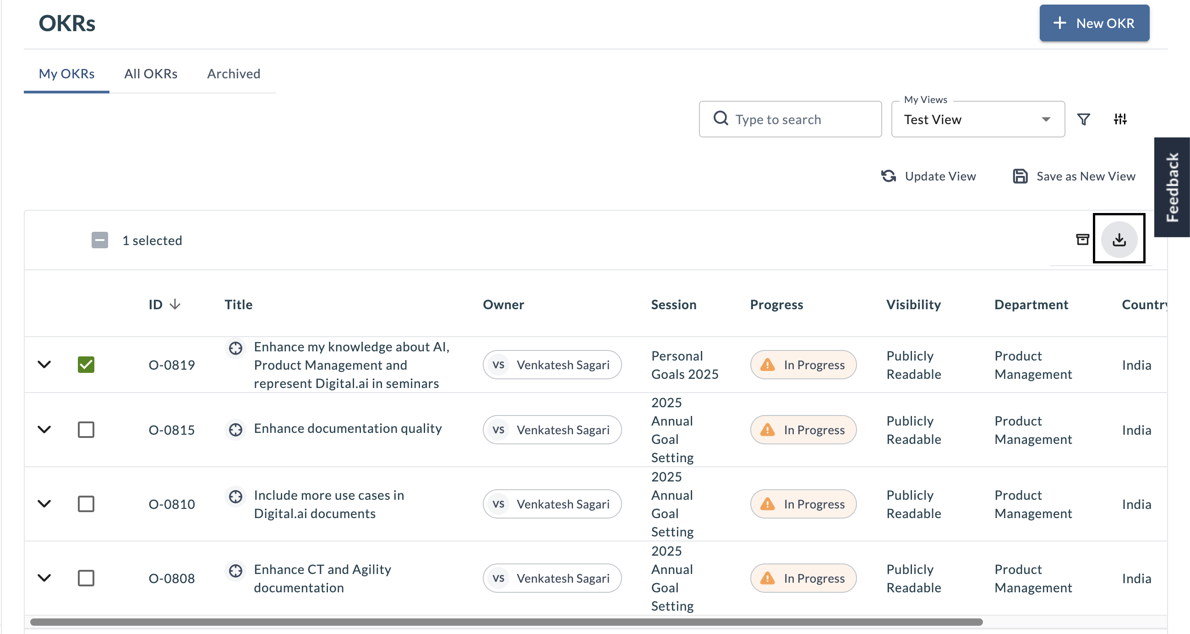Click the Save as New View disk icon
1190x634 pixels.
1020,176
